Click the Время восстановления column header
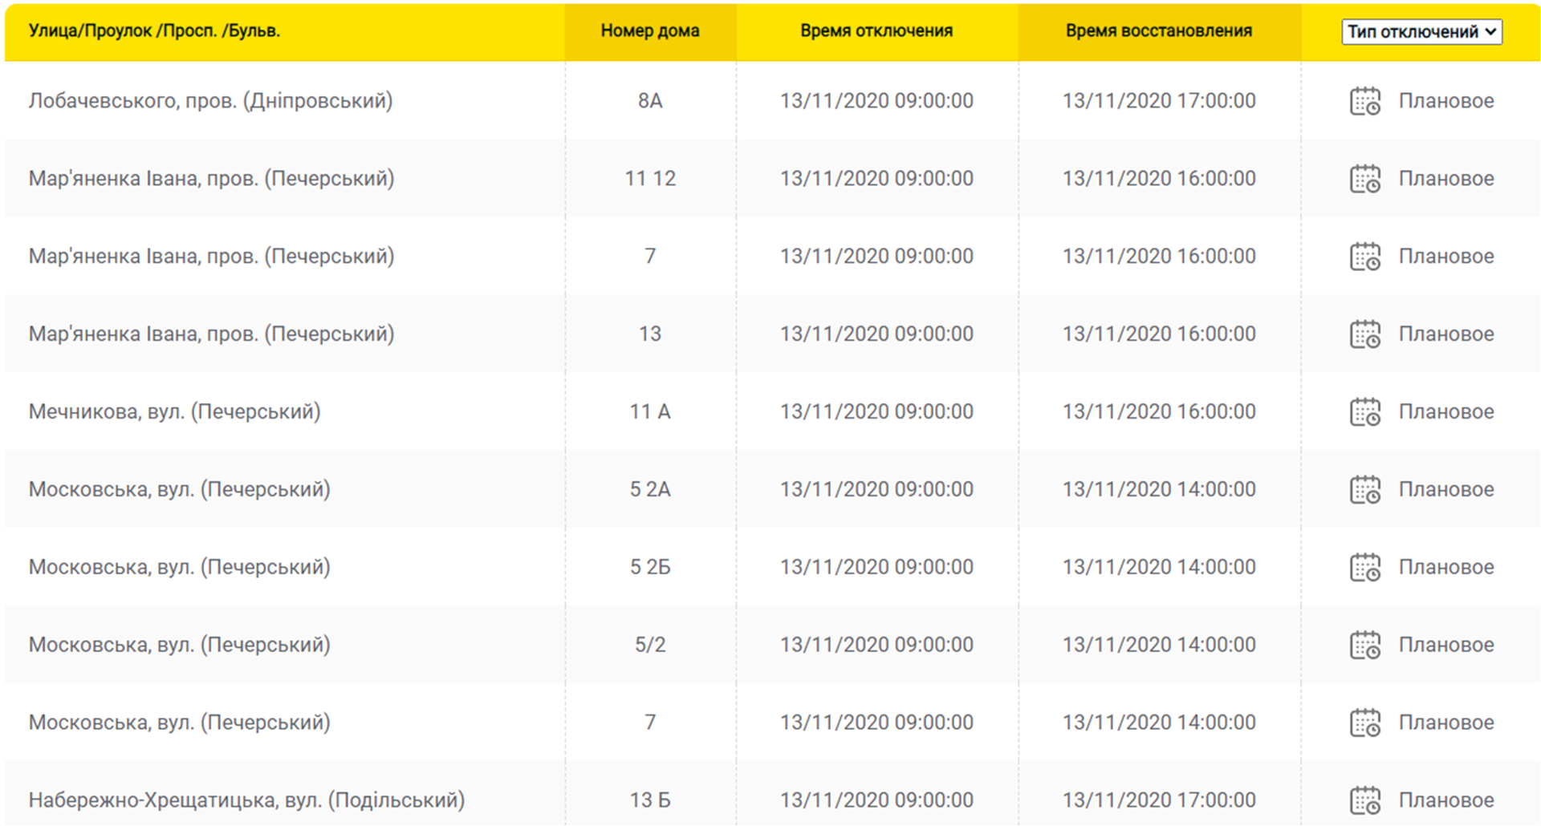 [x=1159, y=31]
